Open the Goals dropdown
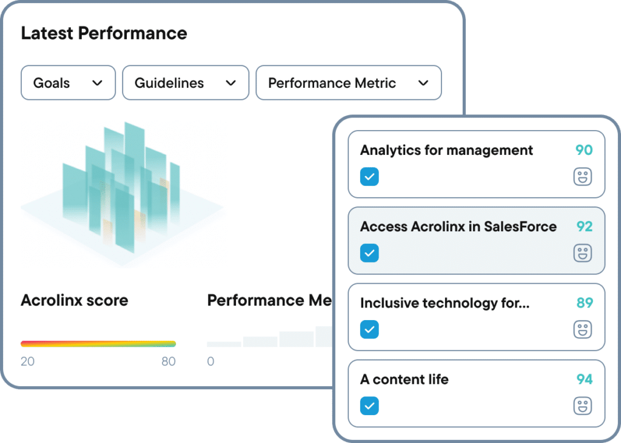This screenshot has width=621, height=443. point(68,83)
